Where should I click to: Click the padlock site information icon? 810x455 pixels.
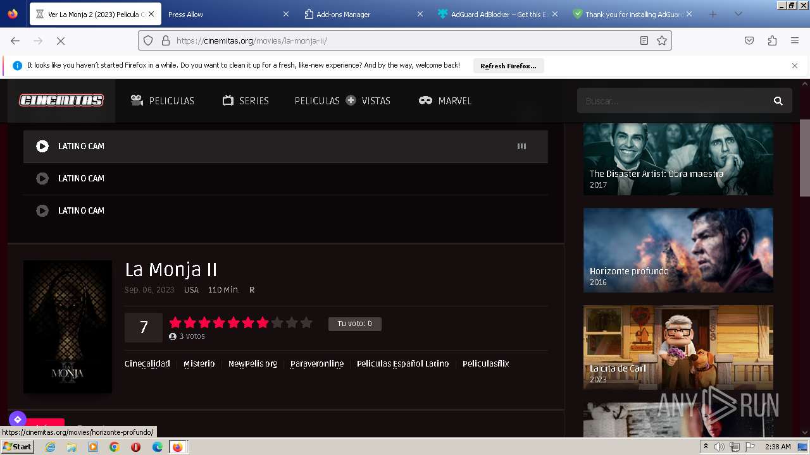[166, 40]
